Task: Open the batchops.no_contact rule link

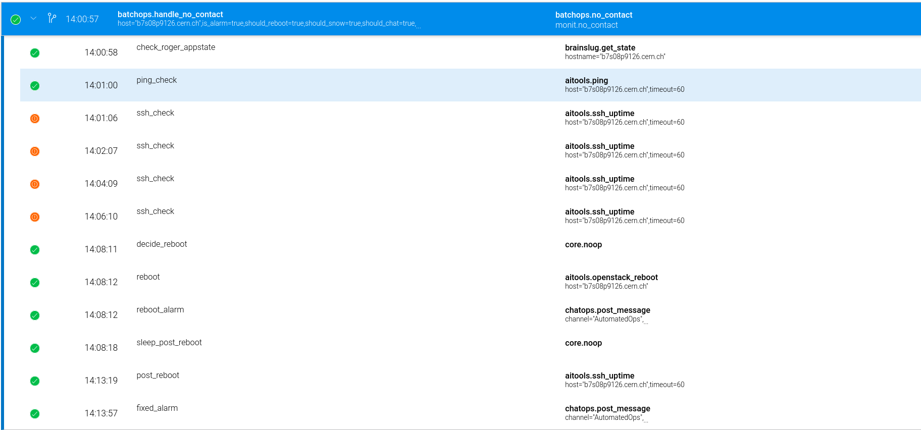Action: [593, 15]
